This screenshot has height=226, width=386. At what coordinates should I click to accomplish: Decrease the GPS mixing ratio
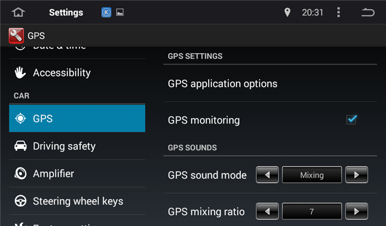point(267,211)
